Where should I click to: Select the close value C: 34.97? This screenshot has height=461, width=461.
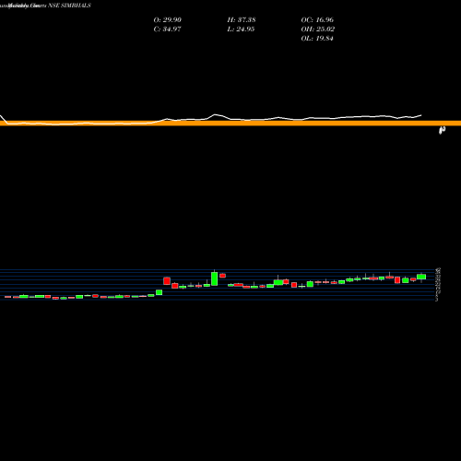[x=167, y=30]
